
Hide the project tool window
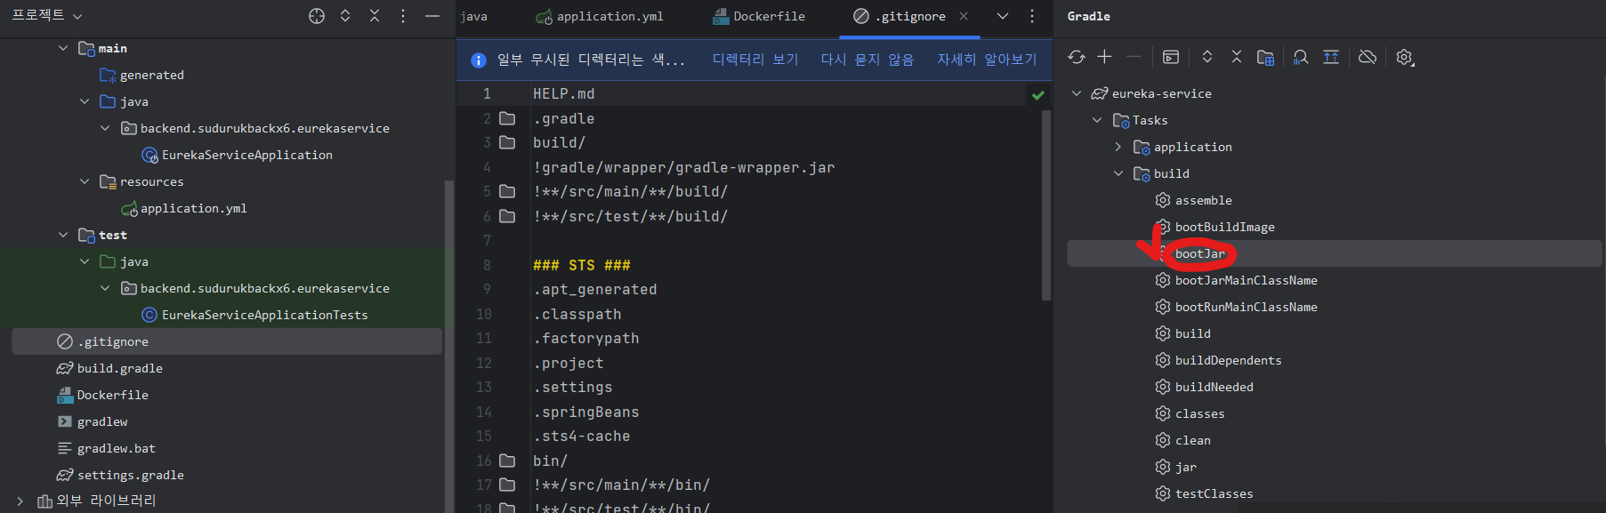click(x=432, y=16)
